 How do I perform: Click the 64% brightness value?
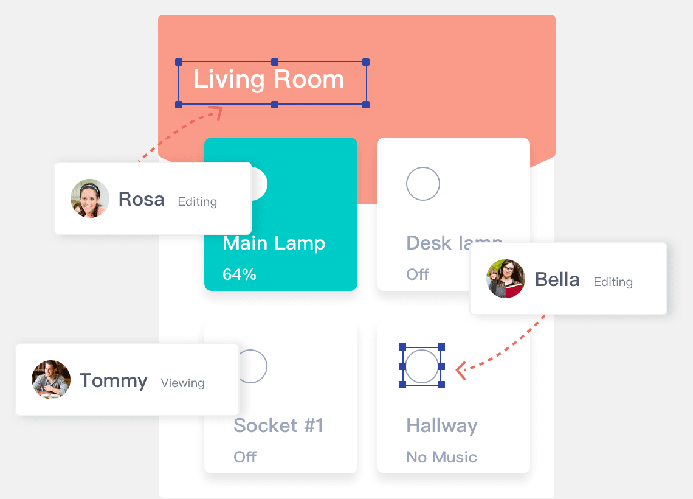point(240,274)
